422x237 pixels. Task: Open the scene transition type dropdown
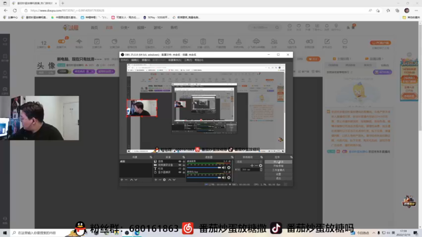tap(248, 162)
